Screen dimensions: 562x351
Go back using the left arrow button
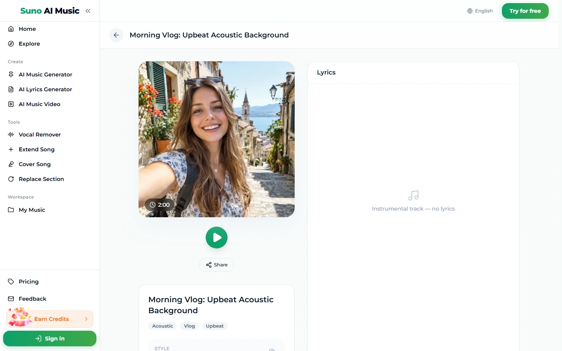point(116,35)
